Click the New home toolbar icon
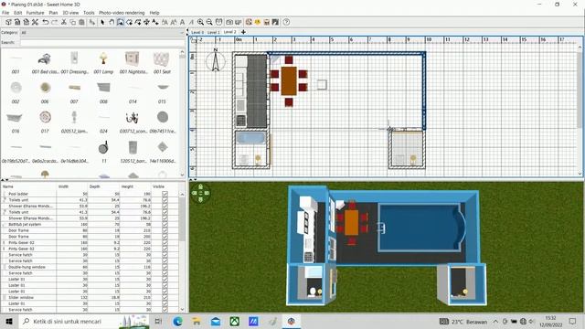 tap(8, 22)
